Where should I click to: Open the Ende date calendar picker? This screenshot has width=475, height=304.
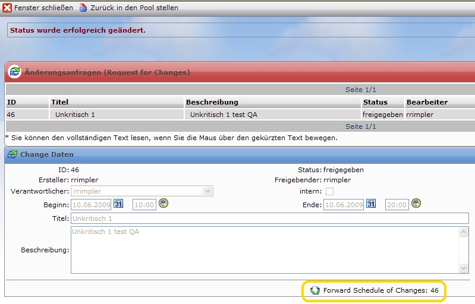coord(371,204)
